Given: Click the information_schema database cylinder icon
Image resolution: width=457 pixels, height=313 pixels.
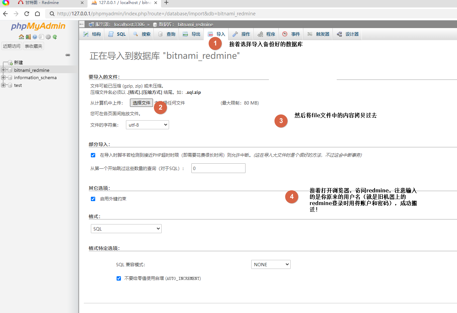Looking at the screenshot, I should point(10,77).
